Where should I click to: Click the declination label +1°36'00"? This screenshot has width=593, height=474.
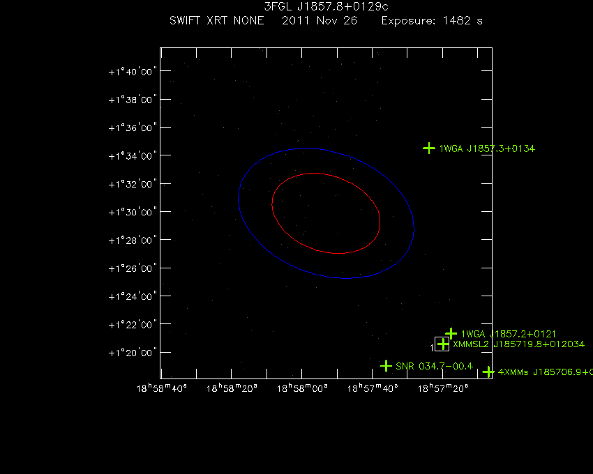[133, 128]
